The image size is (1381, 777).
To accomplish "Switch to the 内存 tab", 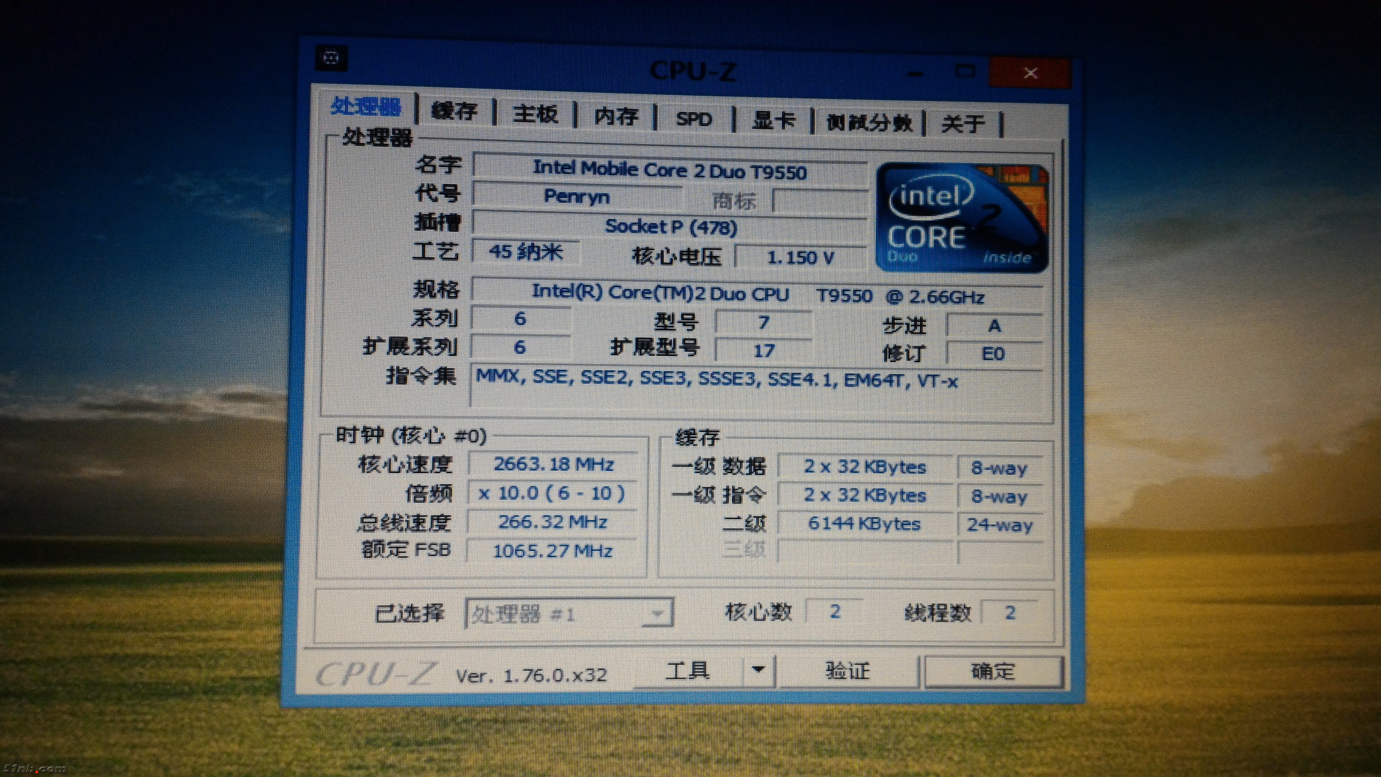I will pyautogui.click(x=616, y=116).
